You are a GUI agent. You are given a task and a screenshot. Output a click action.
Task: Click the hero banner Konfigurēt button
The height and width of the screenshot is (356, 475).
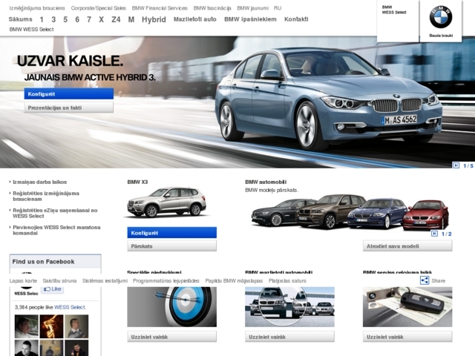[69, 94]
